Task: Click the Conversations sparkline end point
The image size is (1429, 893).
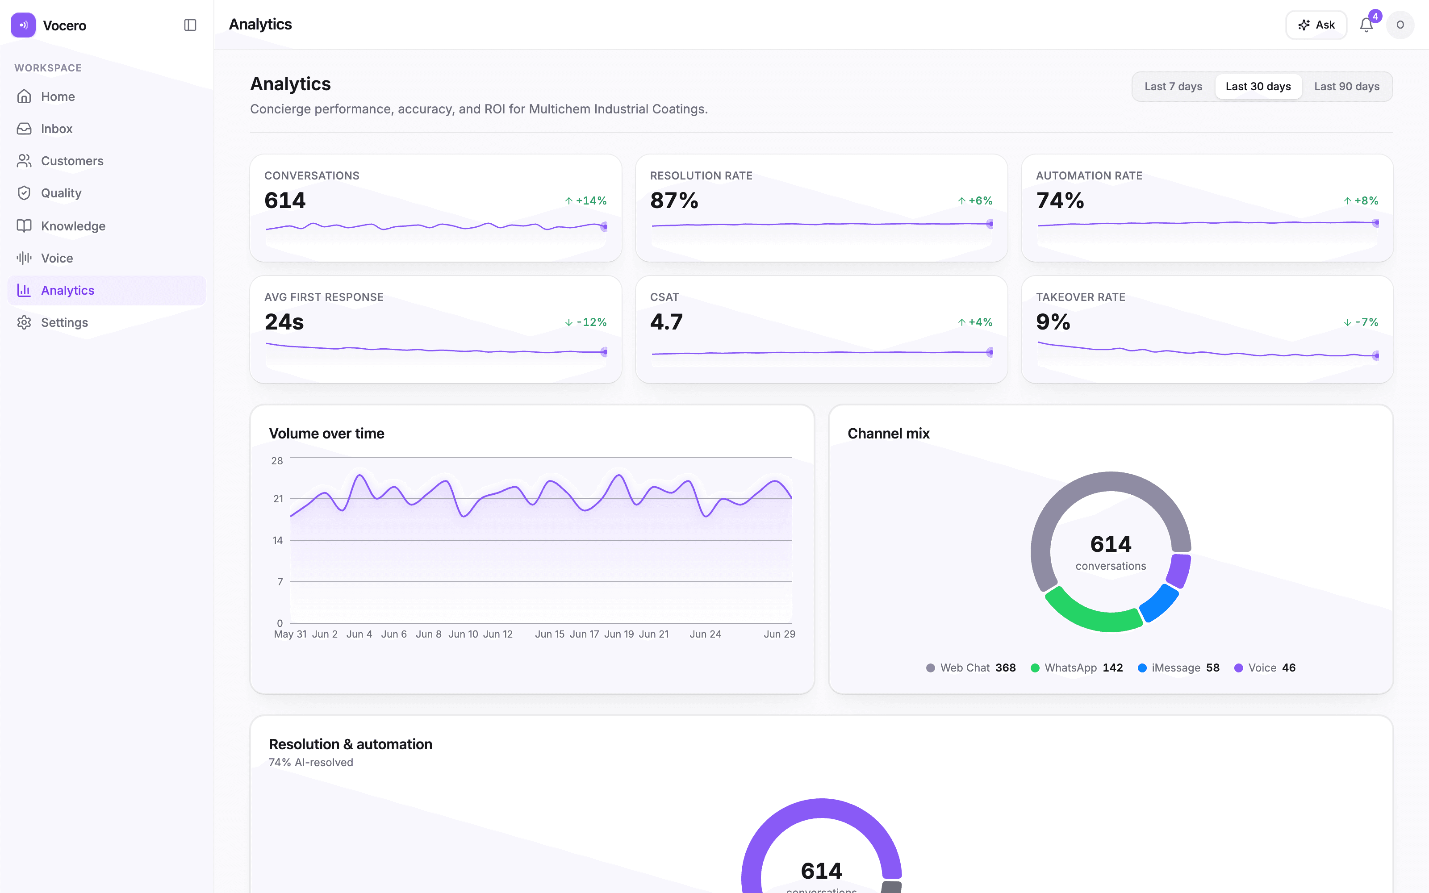Action: point(604,227)
